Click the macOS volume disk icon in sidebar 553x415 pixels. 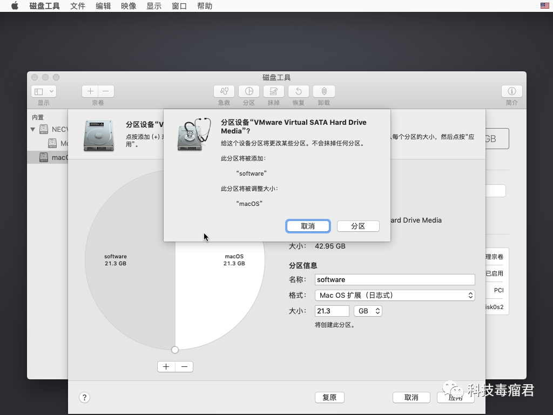[44, 157]
